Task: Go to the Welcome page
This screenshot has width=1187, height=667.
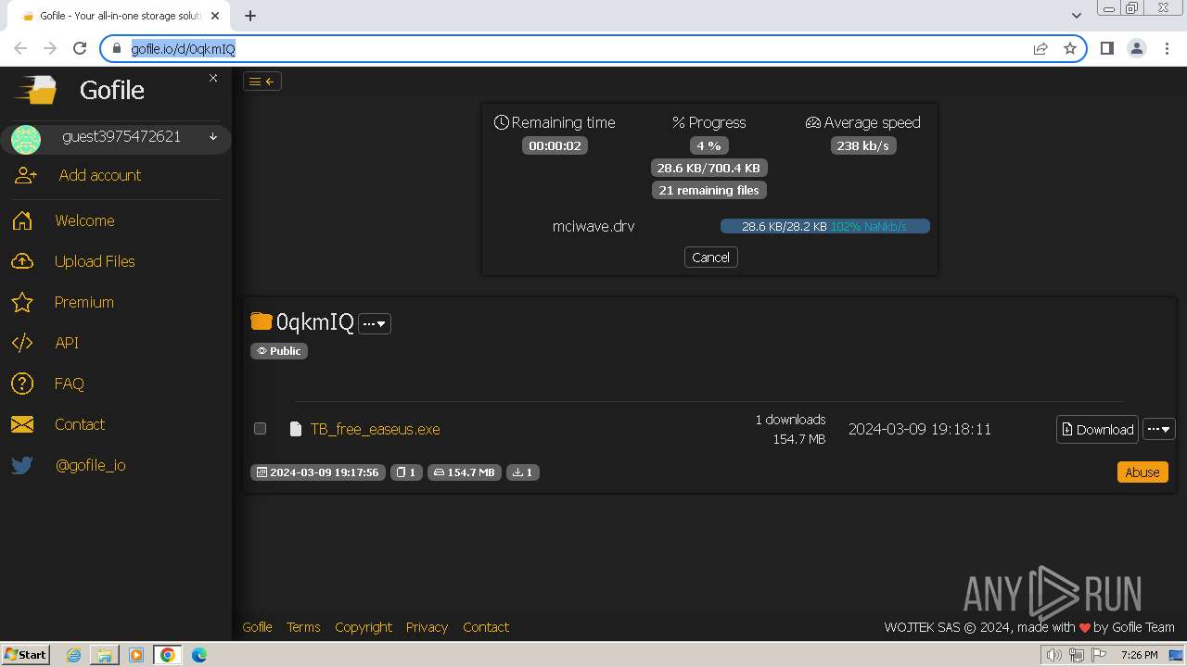Action: [x=84, y=220]
